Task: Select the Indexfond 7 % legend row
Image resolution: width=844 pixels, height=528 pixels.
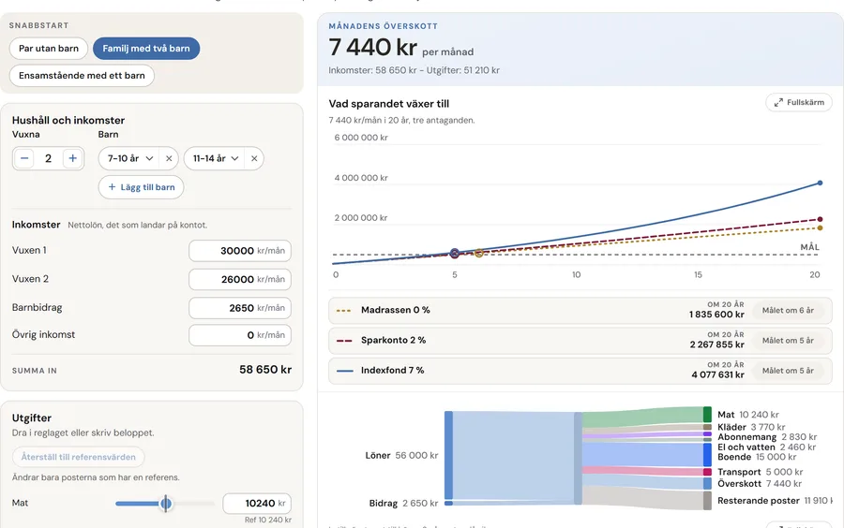Action: click(x=580, y=370)
